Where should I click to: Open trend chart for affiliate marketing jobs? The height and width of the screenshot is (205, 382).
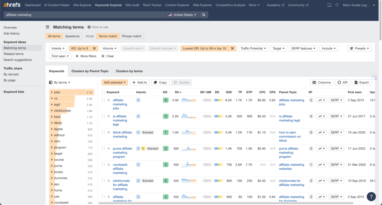click(322, 100)
